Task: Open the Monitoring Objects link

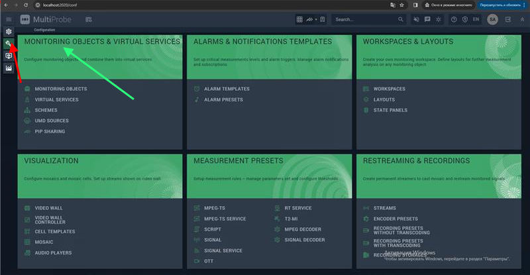Action: click(60, 89)
